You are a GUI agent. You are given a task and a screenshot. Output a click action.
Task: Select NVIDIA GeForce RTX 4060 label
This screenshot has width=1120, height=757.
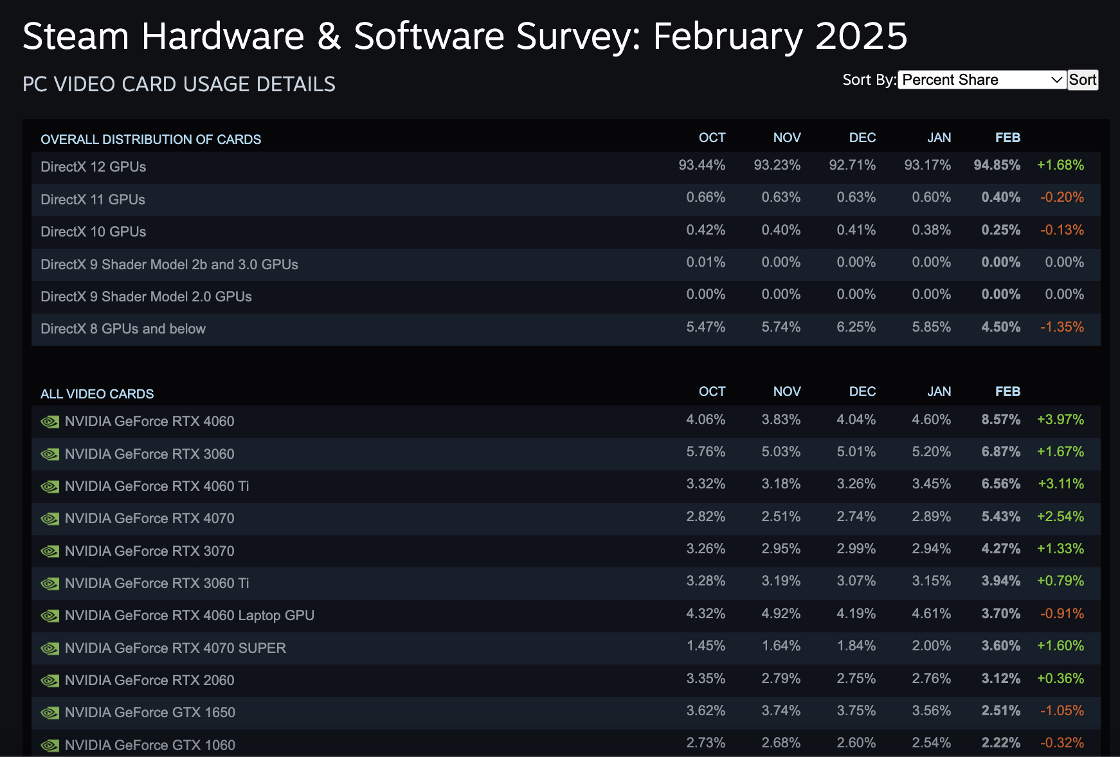150,422
